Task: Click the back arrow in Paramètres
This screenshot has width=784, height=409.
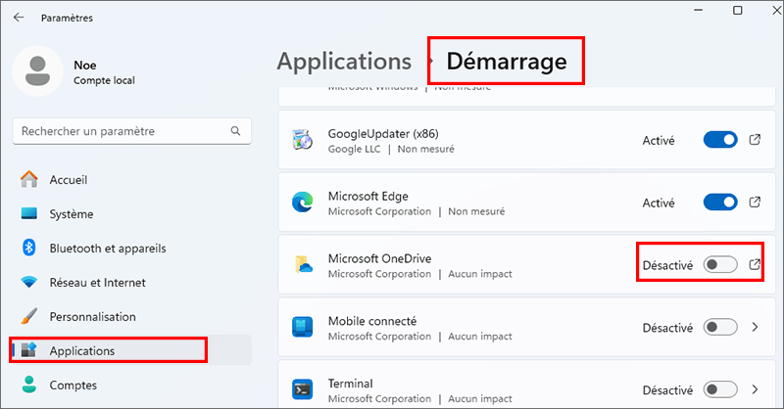Action: [x=19, y=18]
